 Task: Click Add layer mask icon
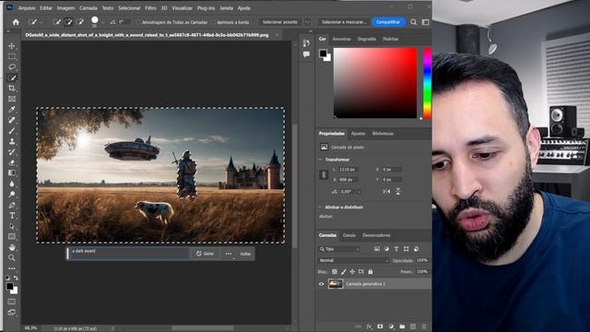(380, 326)
